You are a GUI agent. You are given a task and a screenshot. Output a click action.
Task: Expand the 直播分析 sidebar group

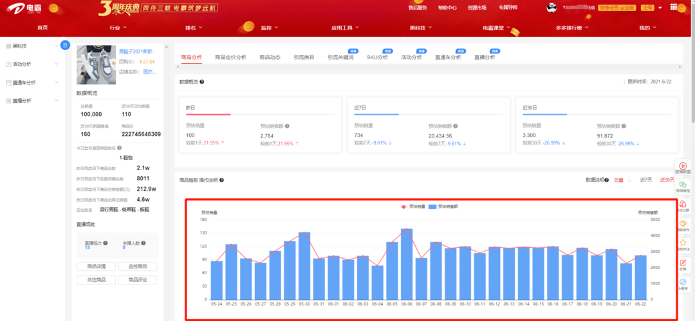click(x=56, y=101)
